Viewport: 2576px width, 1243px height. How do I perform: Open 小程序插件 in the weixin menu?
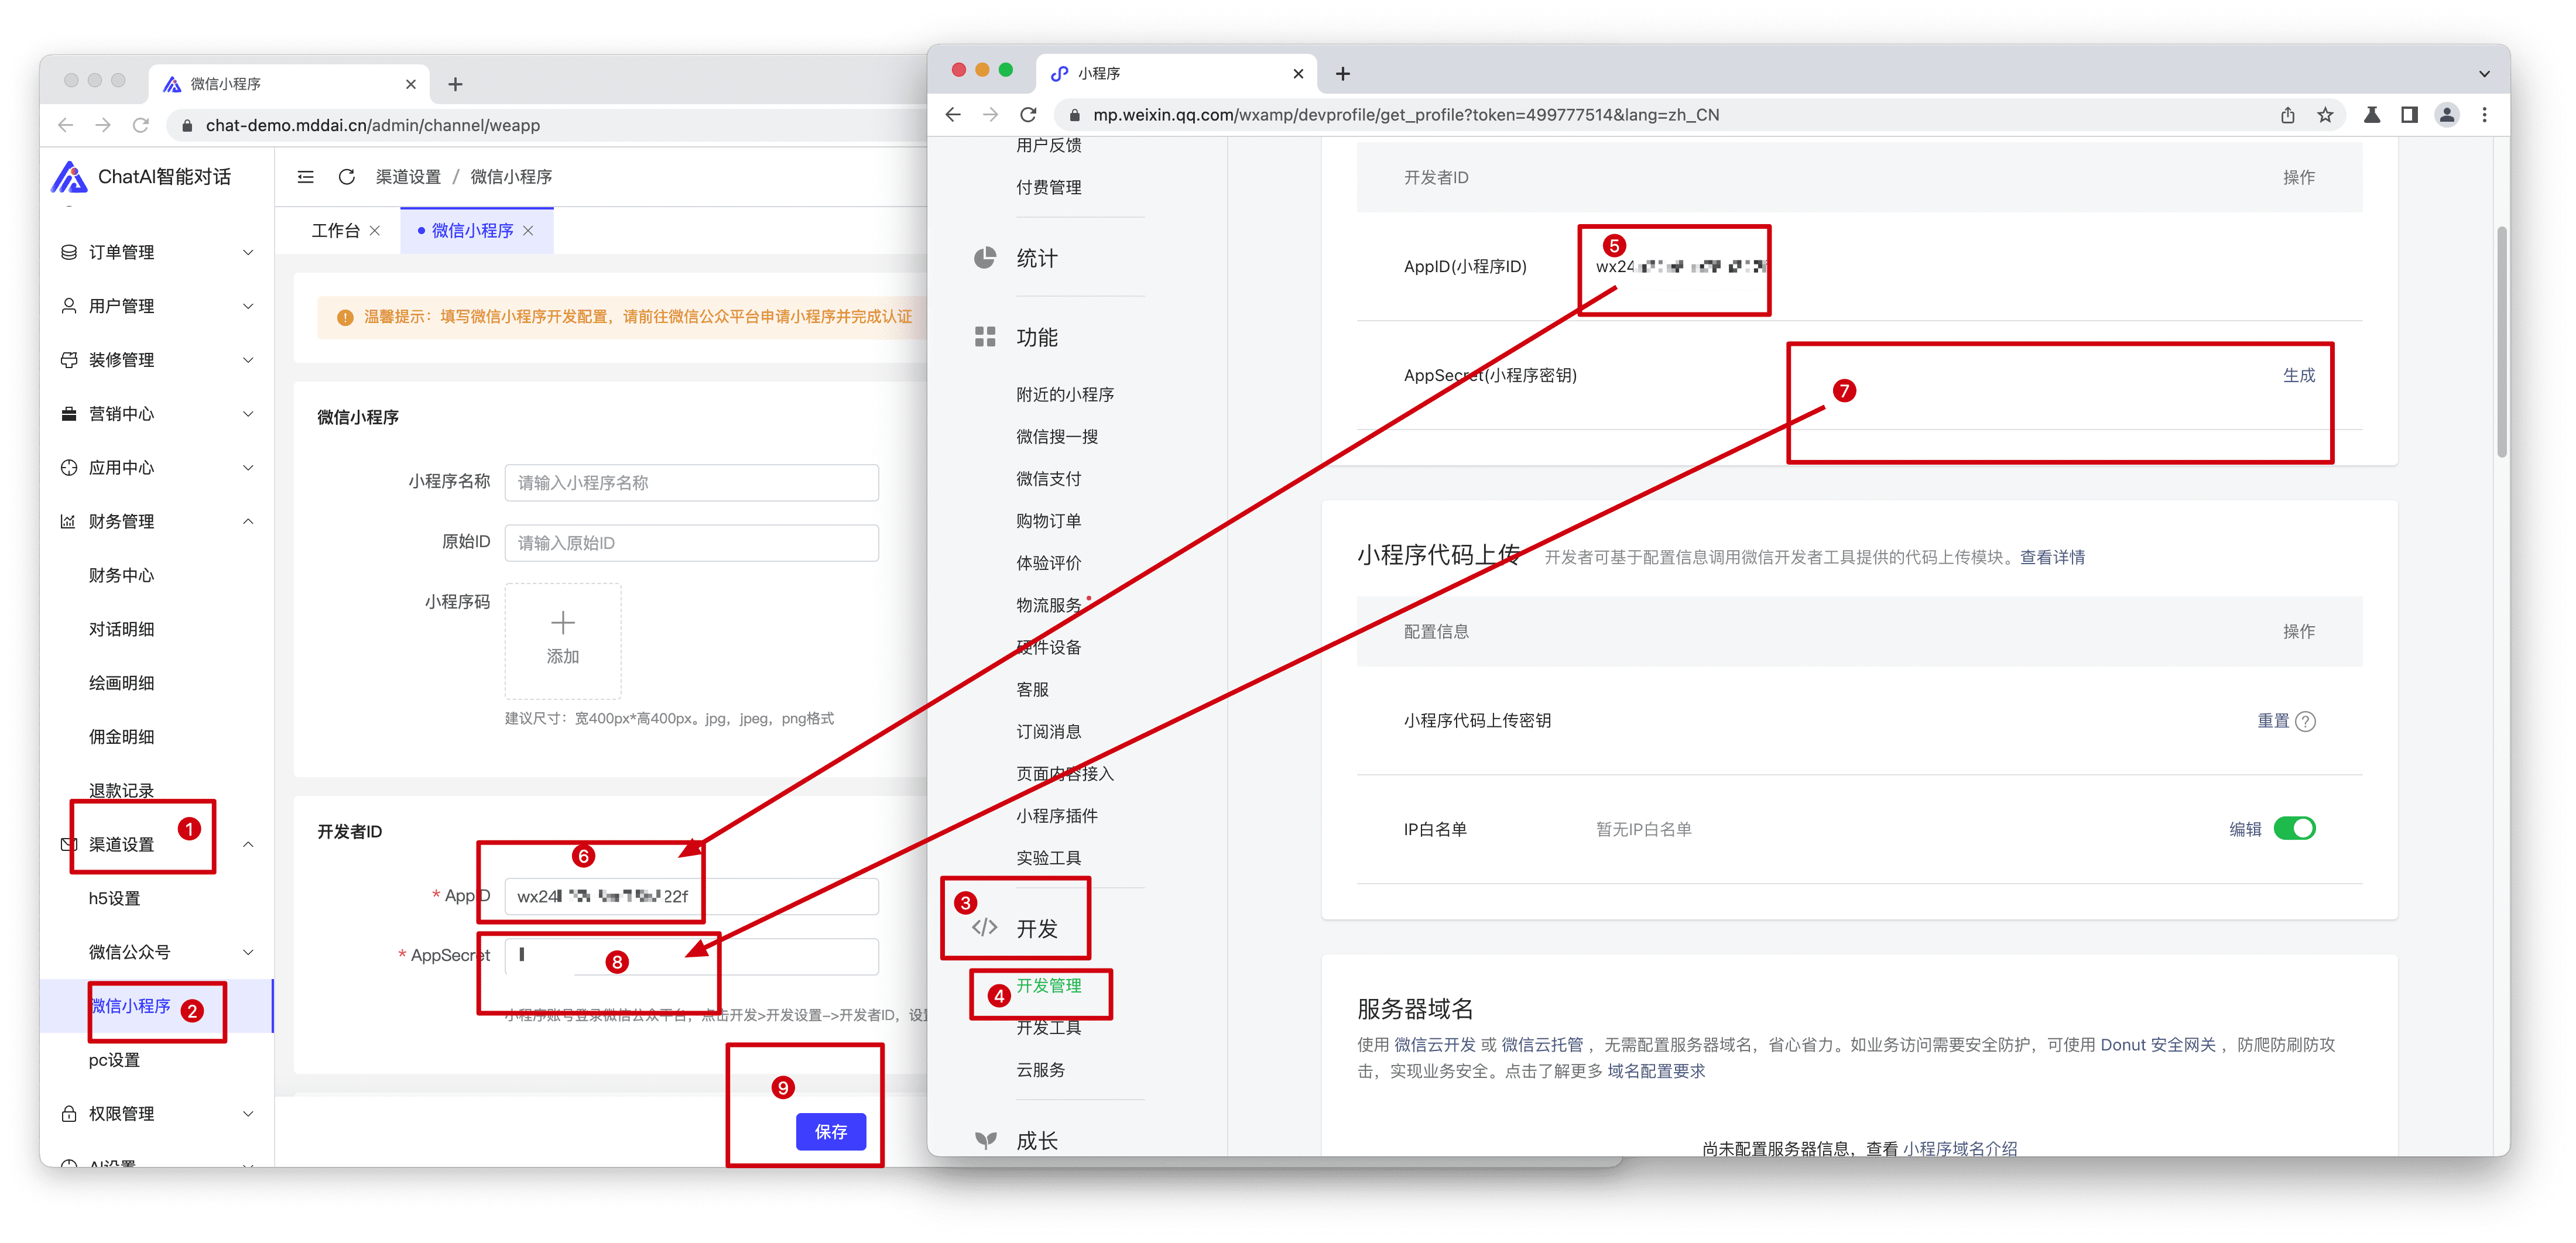point(1057,815)
